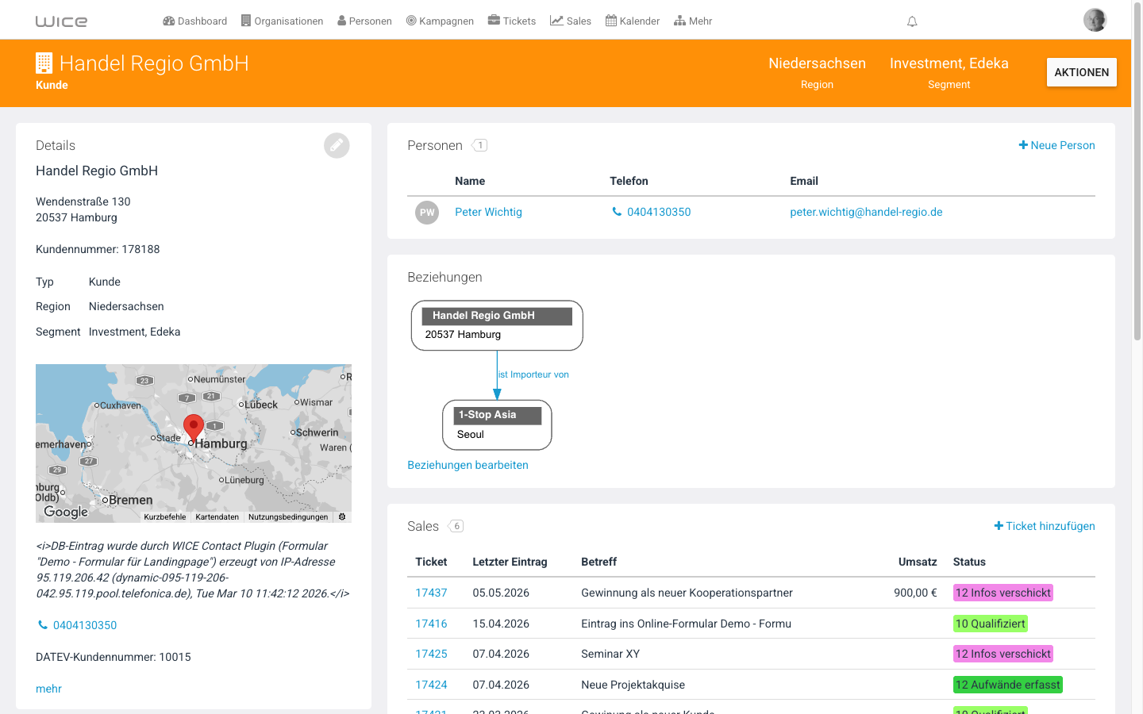This screenshot has width=1143, height=714.
Task: Click Kartendaten on the map
Action: pos(217,517)
